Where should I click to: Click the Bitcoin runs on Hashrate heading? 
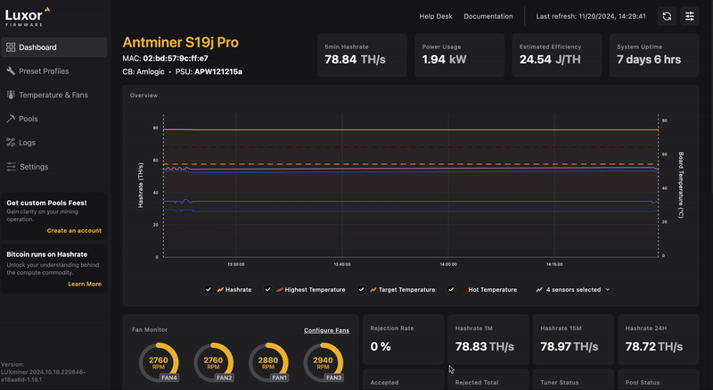coord(47,254)
